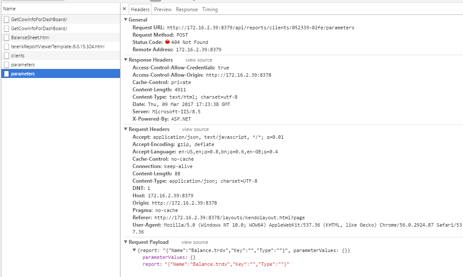
Task: Collapse the Response Headers section
Action: tap(126, 60)
